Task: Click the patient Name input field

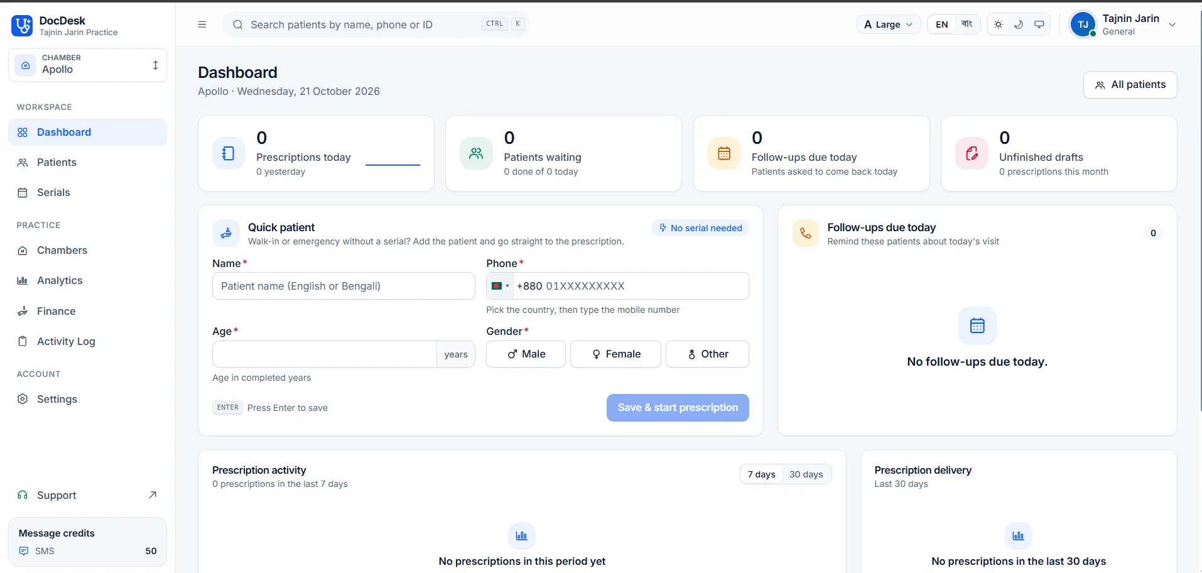Action: [344, 286]
